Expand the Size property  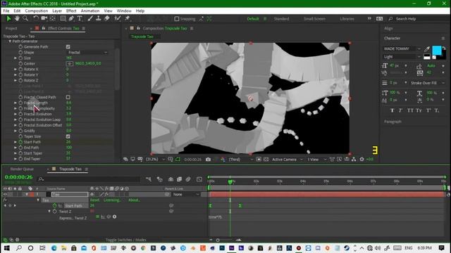(x=16, y=58)
